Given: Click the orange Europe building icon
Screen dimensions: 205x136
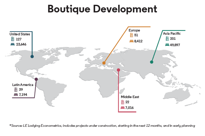Looking at the screenshot, I should click(132, 35).
